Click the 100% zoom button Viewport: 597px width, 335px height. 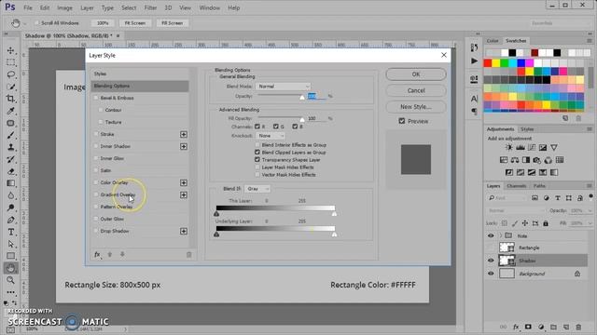pos(103,23)
